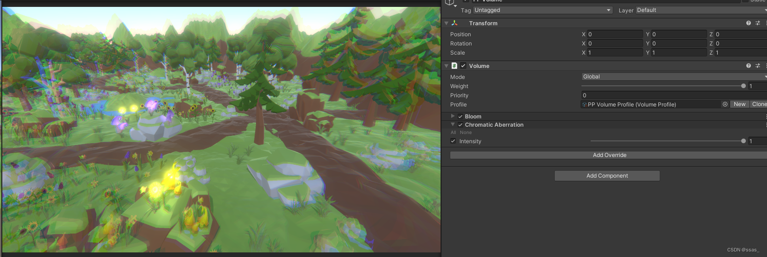Click the volume profile asset icon

[585, 105]
